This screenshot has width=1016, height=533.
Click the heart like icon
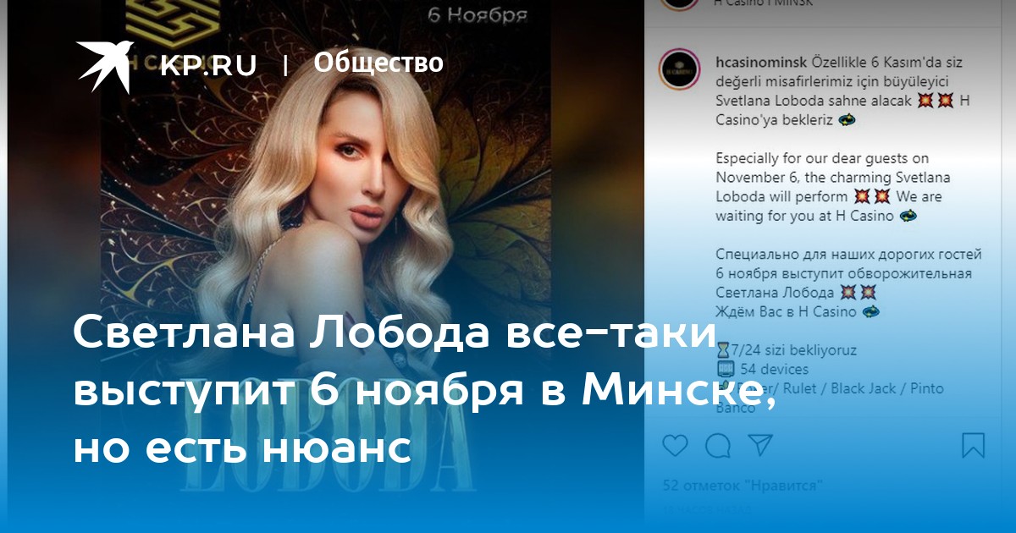pos(675,445)
